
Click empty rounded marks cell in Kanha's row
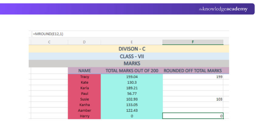[x=193, y=105]
